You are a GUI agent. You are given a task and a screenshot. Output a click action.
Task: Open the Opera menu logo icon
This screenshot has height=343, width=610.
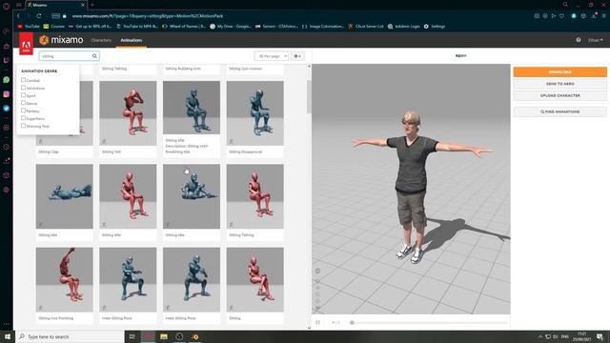point(7,6)
